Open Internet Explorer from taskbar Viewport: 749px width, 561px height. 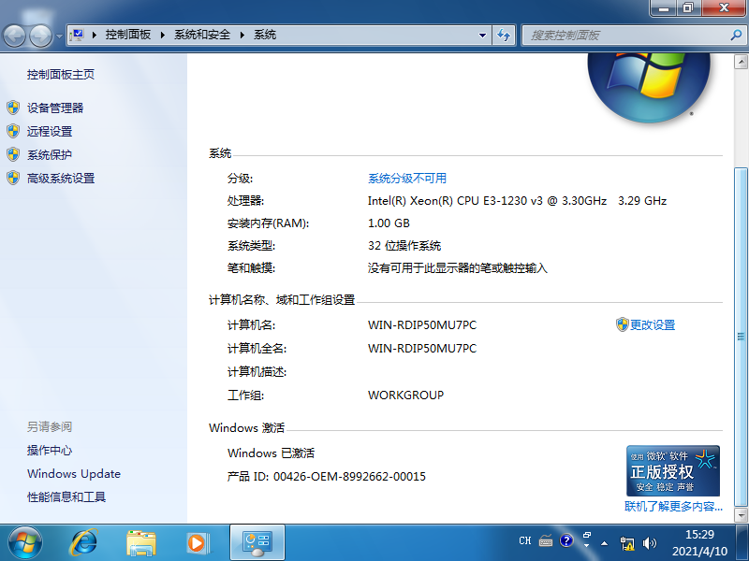pos(86,541)
